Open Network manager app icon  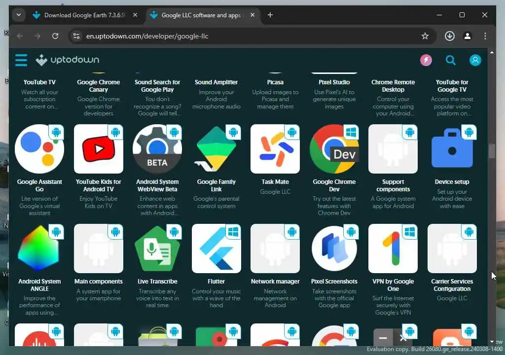pos(275,248)
